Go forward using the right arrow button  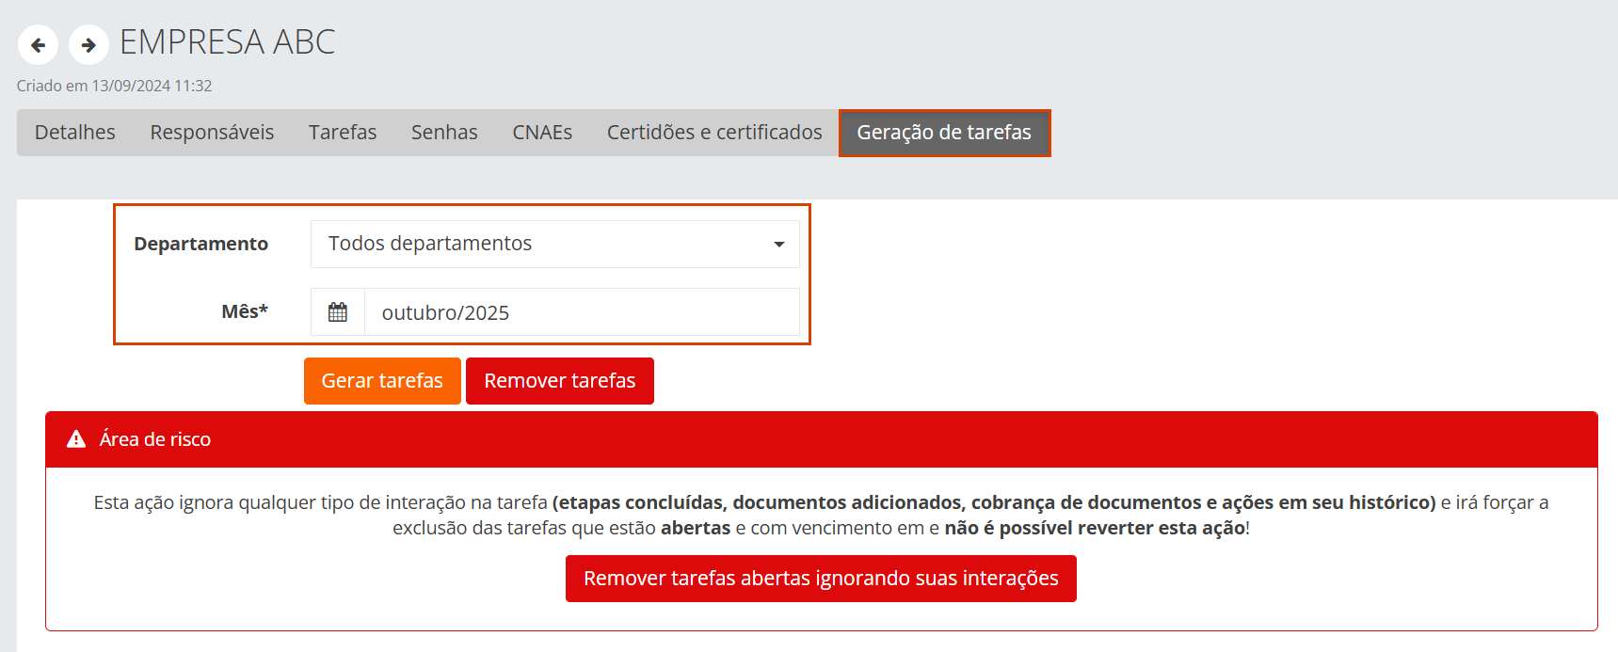[x=88, y=44]
